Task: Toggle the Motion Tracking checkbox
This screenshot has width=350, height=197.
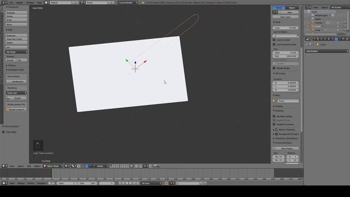Action: (277, 130)
